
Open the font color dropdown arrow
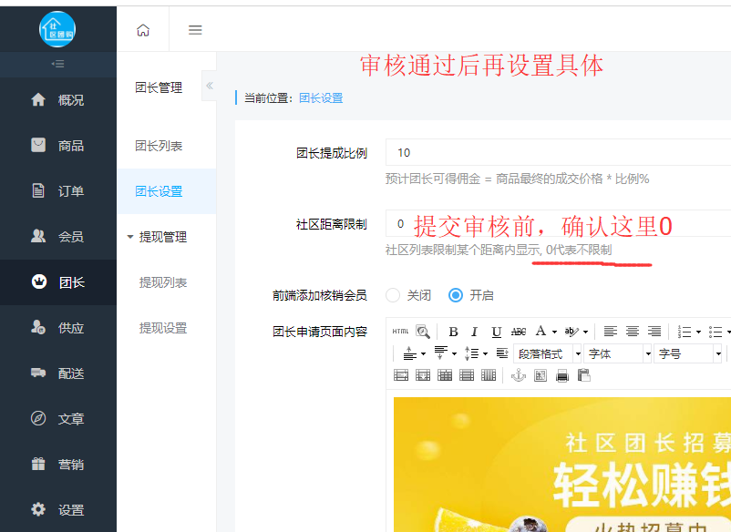point(554,332)
